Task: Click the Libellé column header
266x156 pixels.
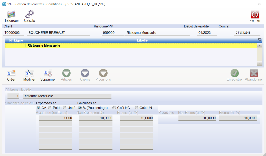Action: pyautogui.click(x=142, y=40)
